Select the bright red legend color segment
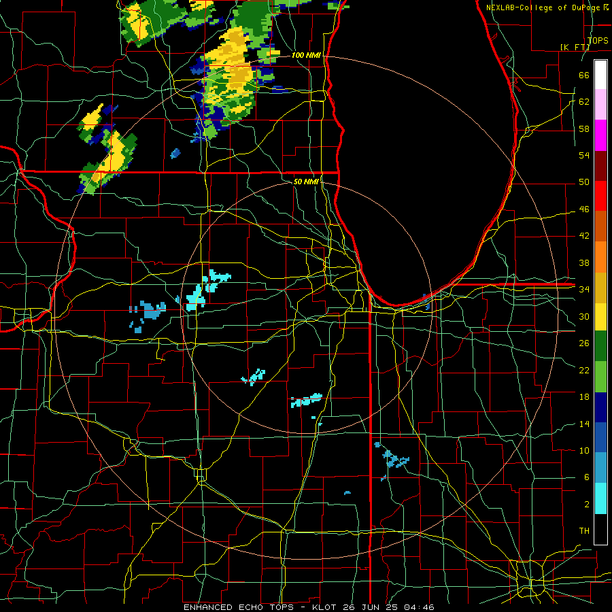 click(600, 196)
